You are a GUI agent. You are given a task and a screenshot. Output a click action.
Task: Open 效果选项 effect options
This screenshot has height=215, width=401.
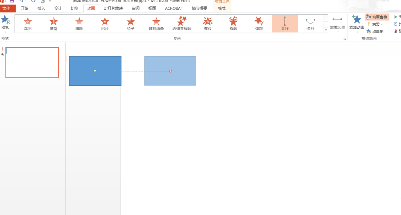[x=337, y=24]
